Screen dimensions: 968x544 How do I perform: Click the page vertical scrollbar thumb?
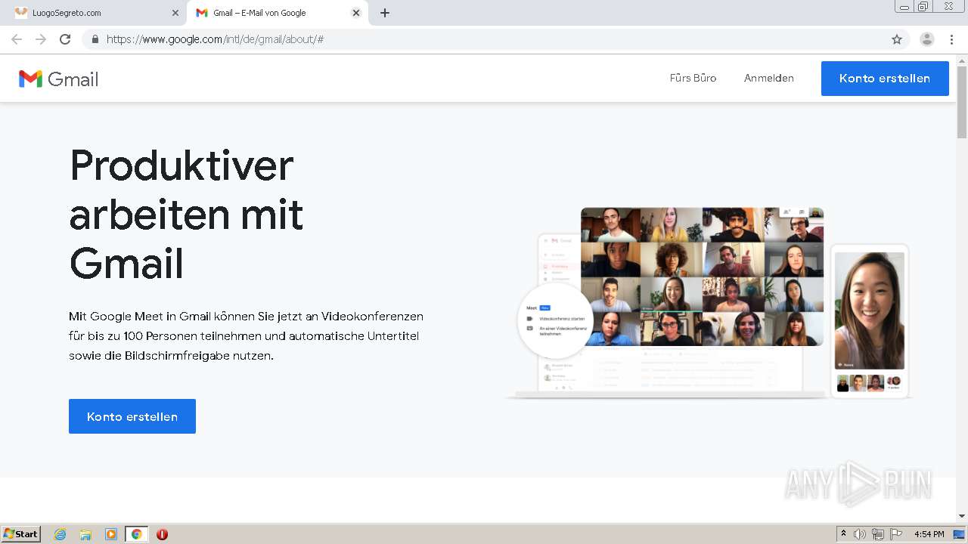point(962,102)
